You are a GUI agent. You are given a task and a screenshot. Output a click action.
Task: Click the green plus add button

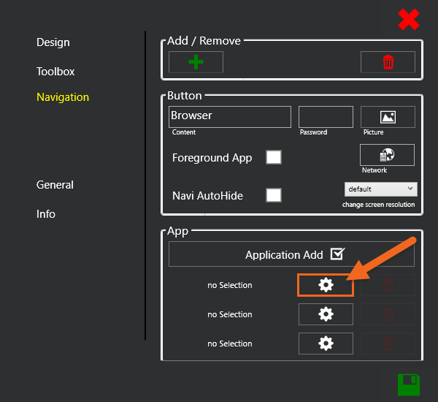(196, 62)
